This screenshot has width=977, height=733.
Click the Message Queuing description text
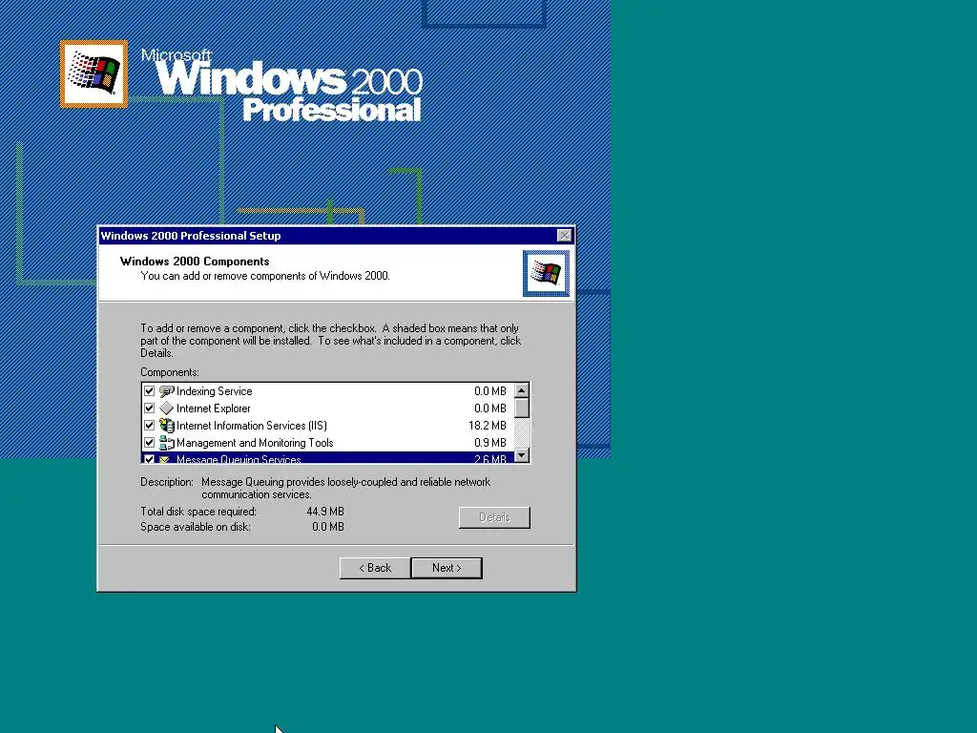[x=345, y=488]
